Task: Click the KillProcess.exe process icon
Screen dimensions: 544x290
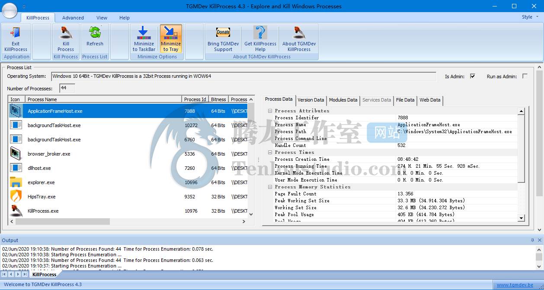Action: coord(16,211)
